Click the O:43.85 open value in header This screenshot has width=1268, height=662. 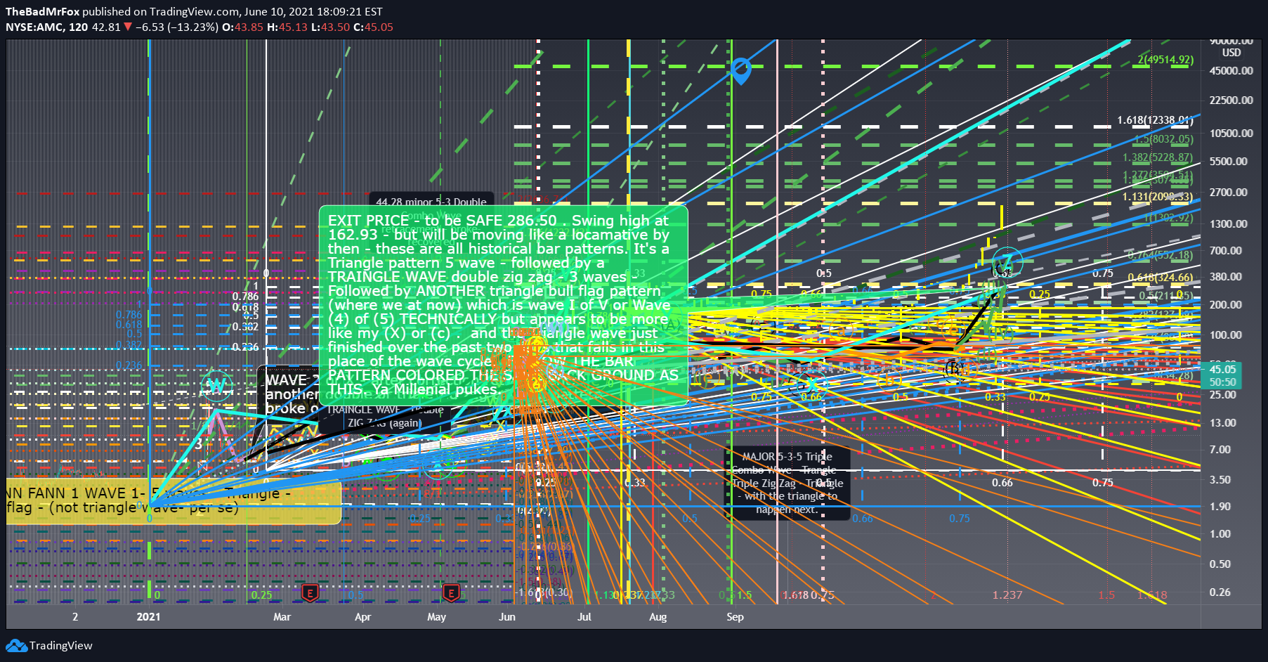pyautogui.click(x=242, y=27)
